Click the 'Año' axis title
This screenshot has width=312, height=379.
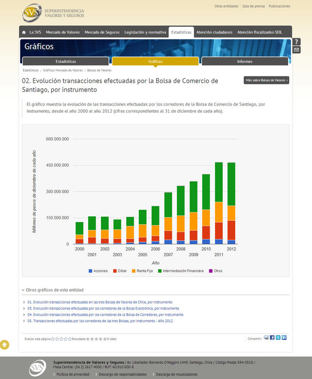point(156,263)
